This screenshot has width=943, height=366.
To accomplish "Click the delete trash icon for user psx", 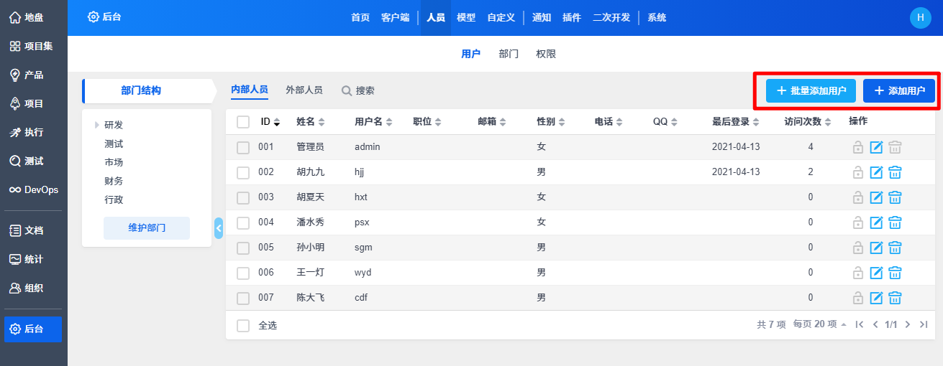I will point(895,222).
